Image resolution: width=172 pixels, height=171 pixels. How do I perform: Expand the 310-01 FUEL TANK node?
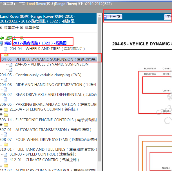pos(1,144)
